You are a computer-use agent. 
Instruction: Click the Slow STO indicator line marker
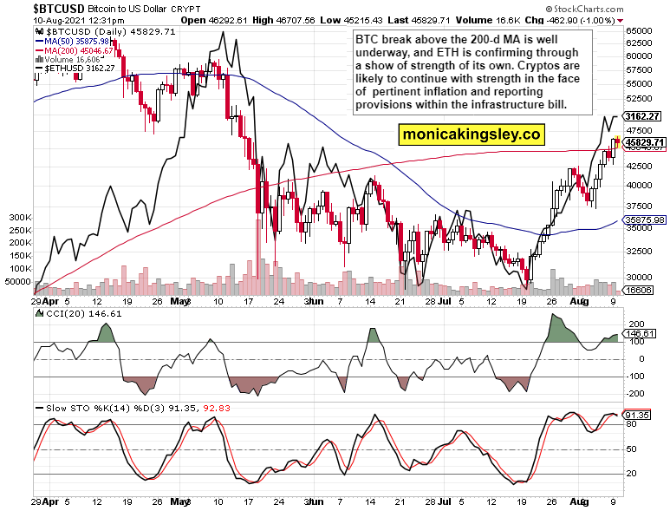coord(38,407)
